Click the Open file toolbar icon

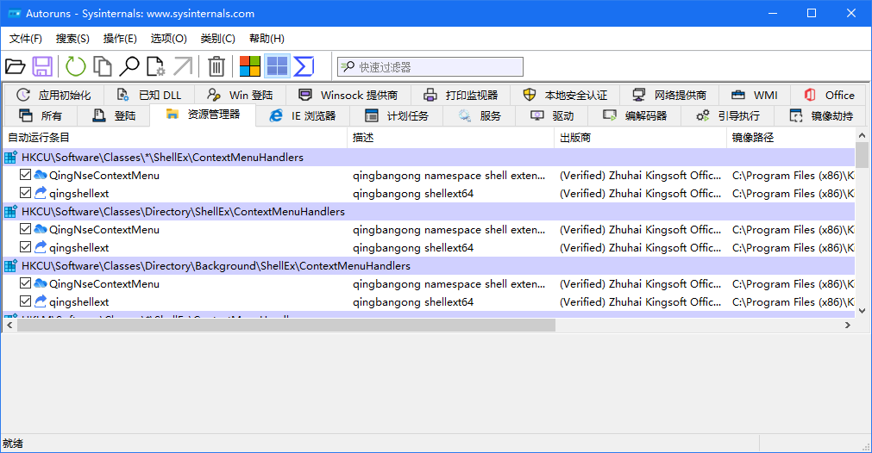[x=15, y=66]
